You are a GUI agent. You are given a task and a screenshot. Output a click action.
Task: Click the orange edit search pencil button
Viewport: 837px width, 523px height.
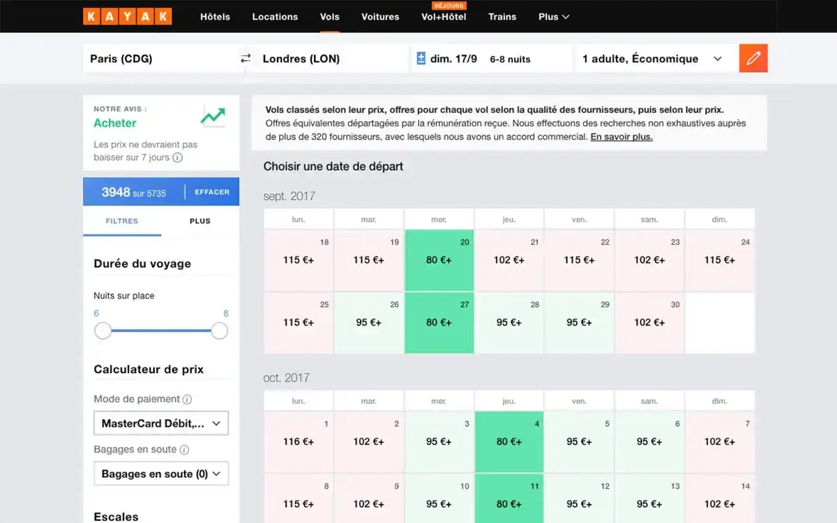753,59
